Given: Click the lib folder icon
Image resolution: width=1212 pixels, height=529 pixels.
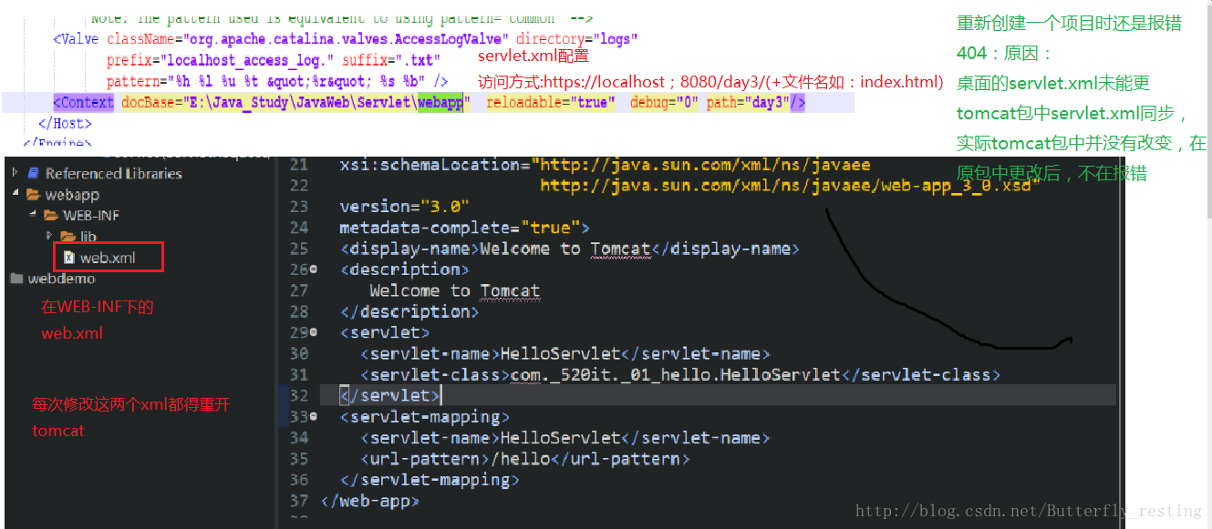Looking at the screenshot, I should pyautogui.click(x=67, y=237).
